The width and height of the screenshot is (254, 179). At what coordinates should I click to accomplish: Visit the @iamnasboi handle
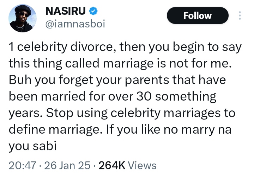point(75,24)
